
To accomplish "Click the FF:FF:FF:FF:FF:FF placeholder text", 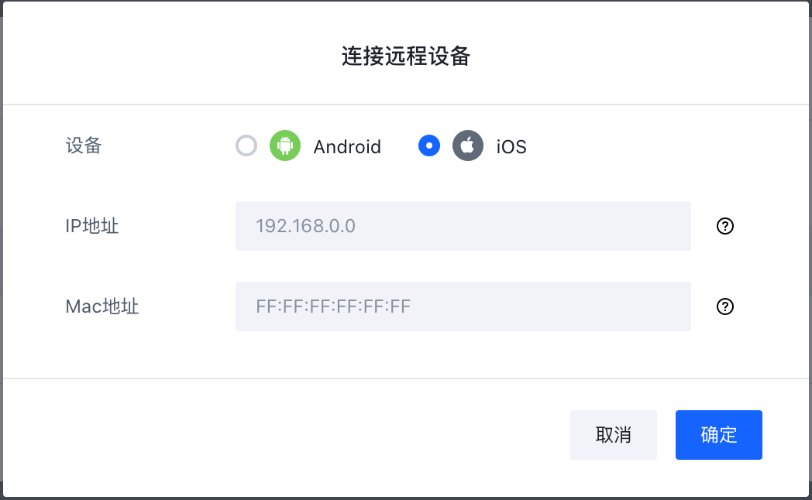I will pos(333,307).
